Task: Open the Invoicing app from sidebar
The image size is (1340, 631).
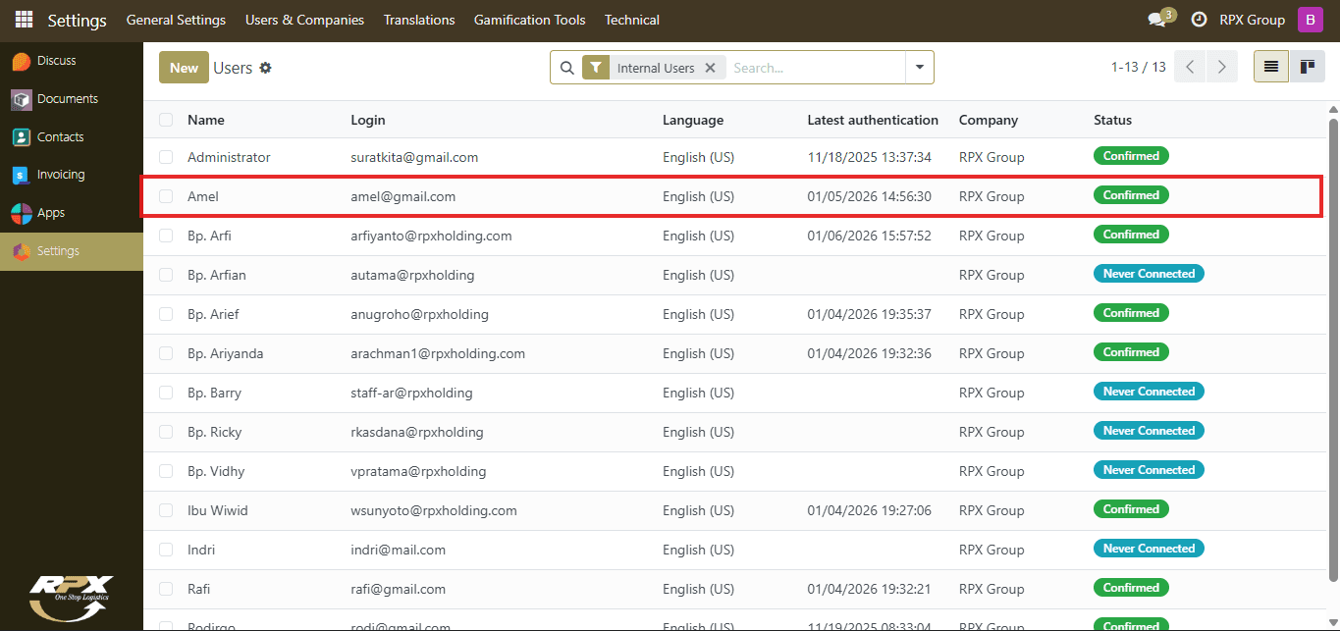Action: click(72, 175)
